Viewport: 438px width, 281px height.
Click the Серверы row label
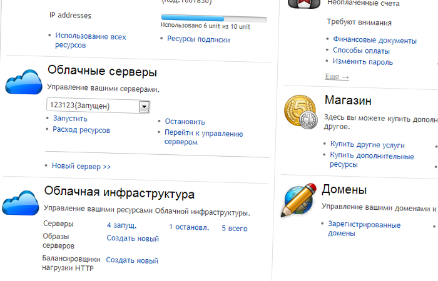click(58, 224)
